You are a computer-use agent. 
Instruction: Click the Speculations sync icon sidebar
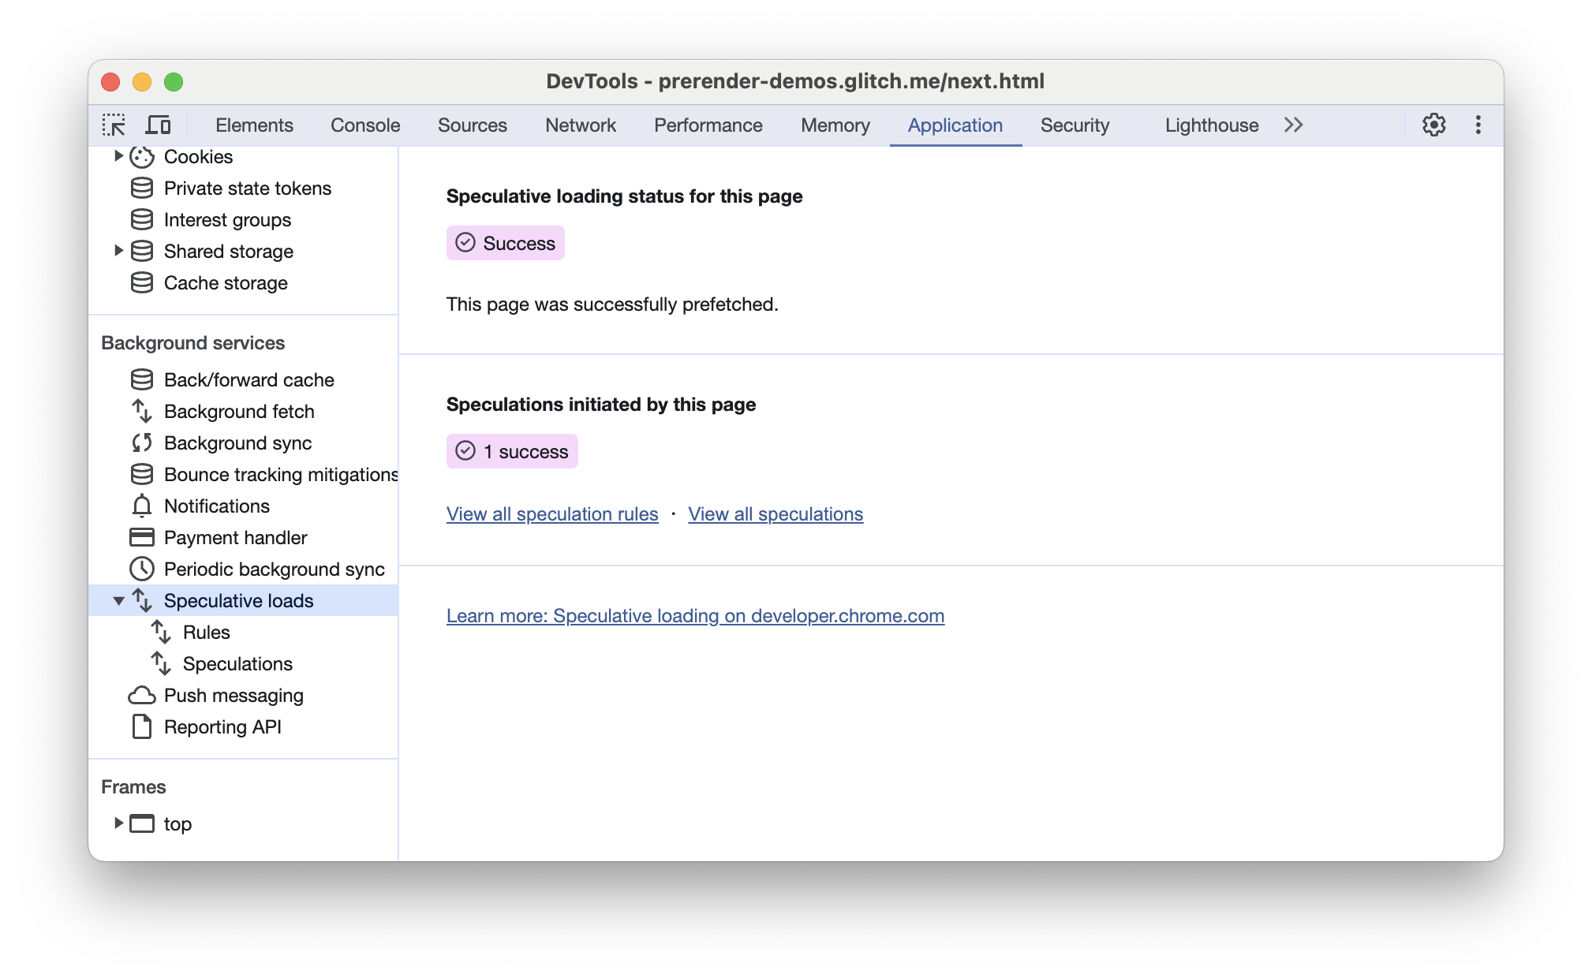click(164, 664)
